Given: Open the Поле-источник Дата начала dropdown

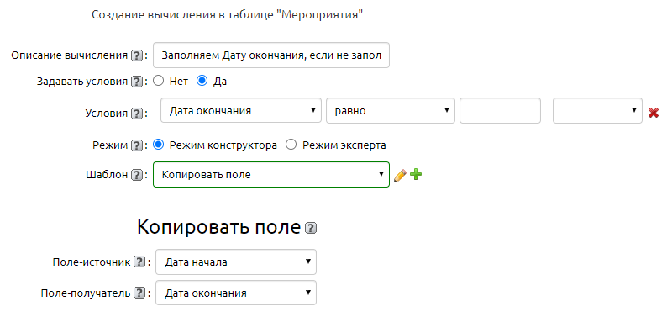Looking at the screenshot, I should [236, 262].
